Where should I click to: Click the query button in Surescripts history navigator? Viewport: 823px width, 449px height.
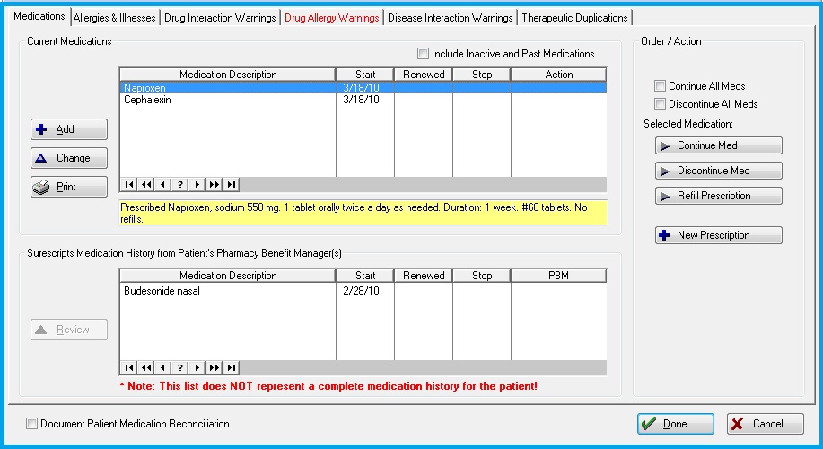pos(180,367)
